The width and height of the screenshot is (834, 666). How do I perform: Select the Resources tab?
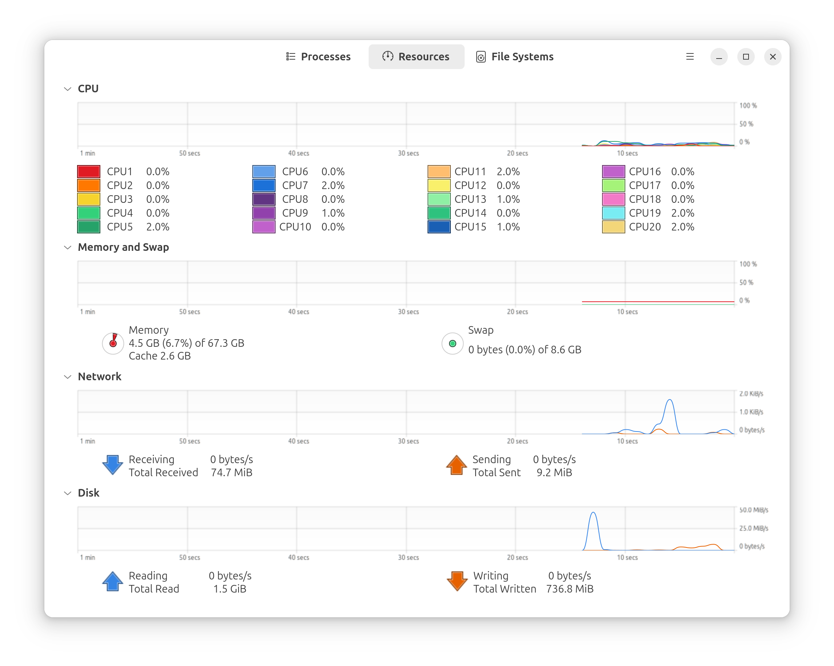tap(416, 56)
